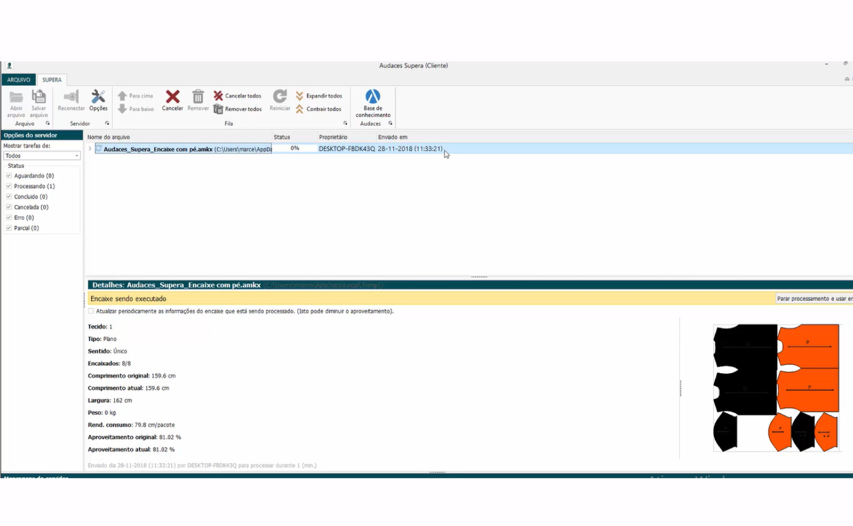Click Cancelar todos in the Fila group

(x=237, y=96)
